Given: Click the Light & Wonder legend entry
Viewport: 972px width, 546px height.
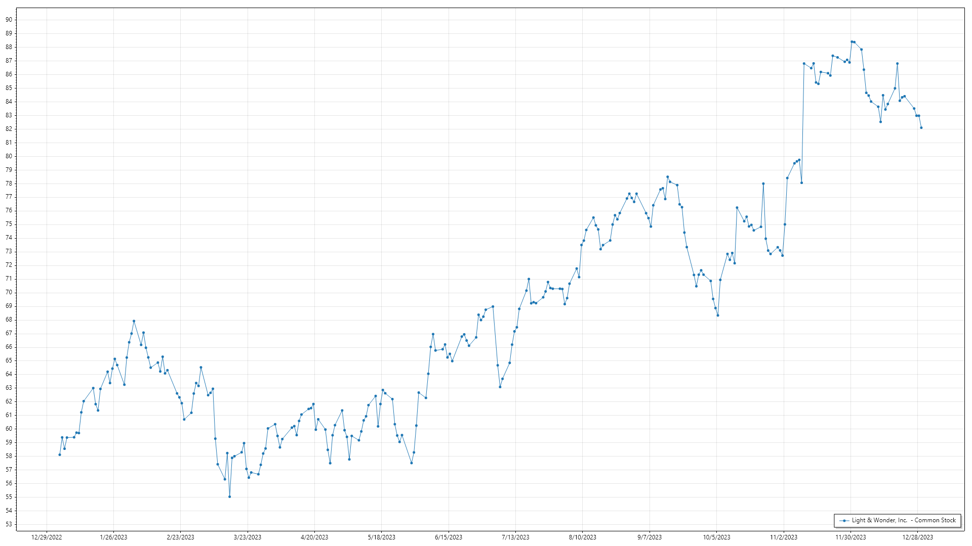Looking at the screenshot, I should (x=903, y=520).
